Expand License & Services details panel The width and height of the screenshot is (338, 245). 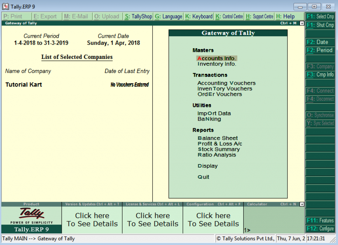pos(152,220)
